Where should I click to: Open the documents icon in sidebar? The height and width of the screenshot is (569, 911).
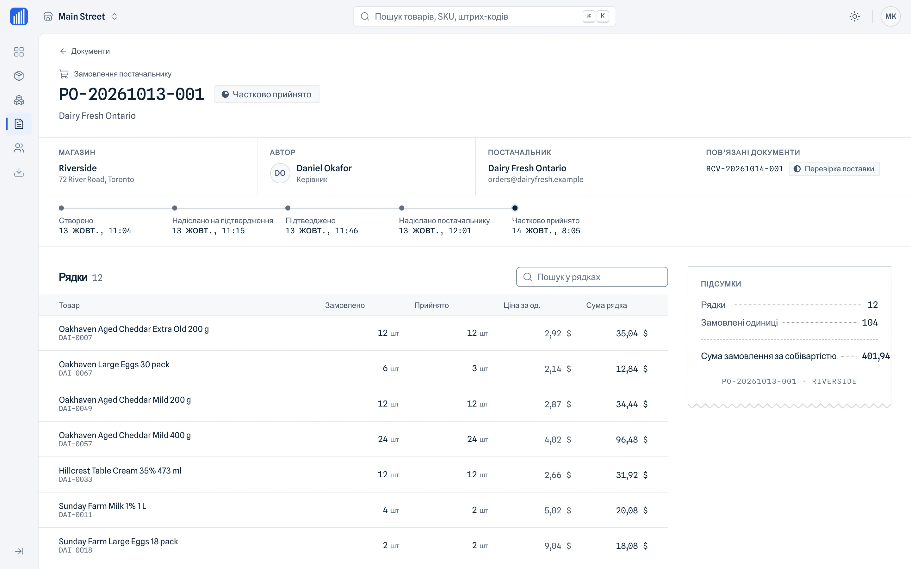point(19,124)
